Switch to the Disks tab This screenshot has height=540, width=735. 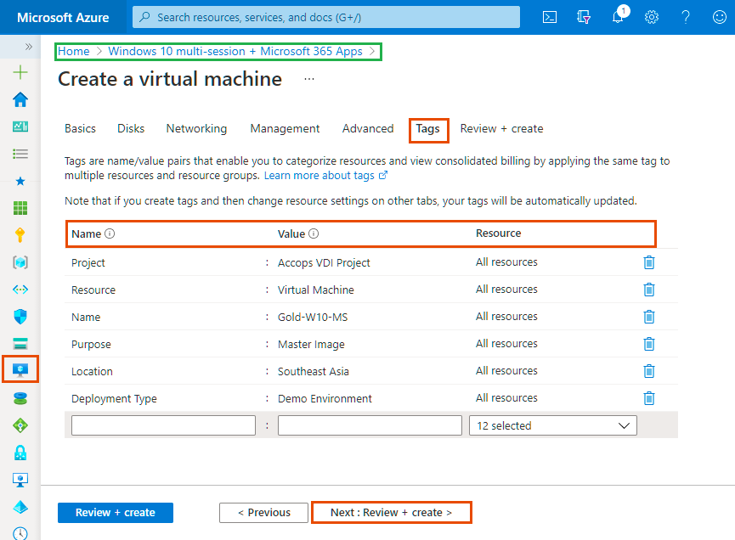click(x=131, y=129)
